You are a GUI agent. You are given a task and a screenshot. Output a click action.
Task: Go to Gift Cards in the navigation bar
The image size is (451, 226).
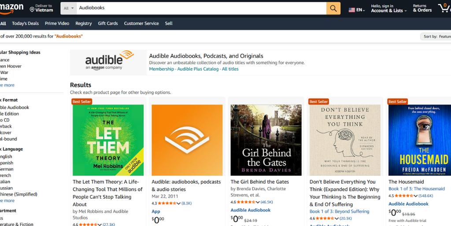pos(108,23)
